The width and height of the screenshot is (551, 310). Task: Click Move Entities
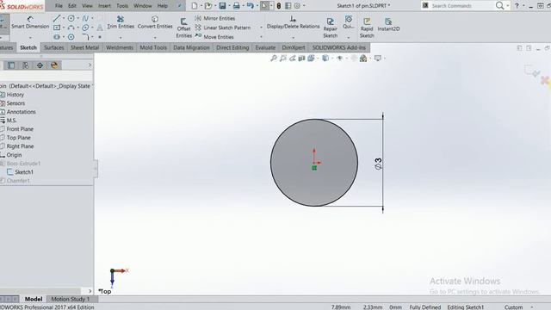(x=214, y=36)
